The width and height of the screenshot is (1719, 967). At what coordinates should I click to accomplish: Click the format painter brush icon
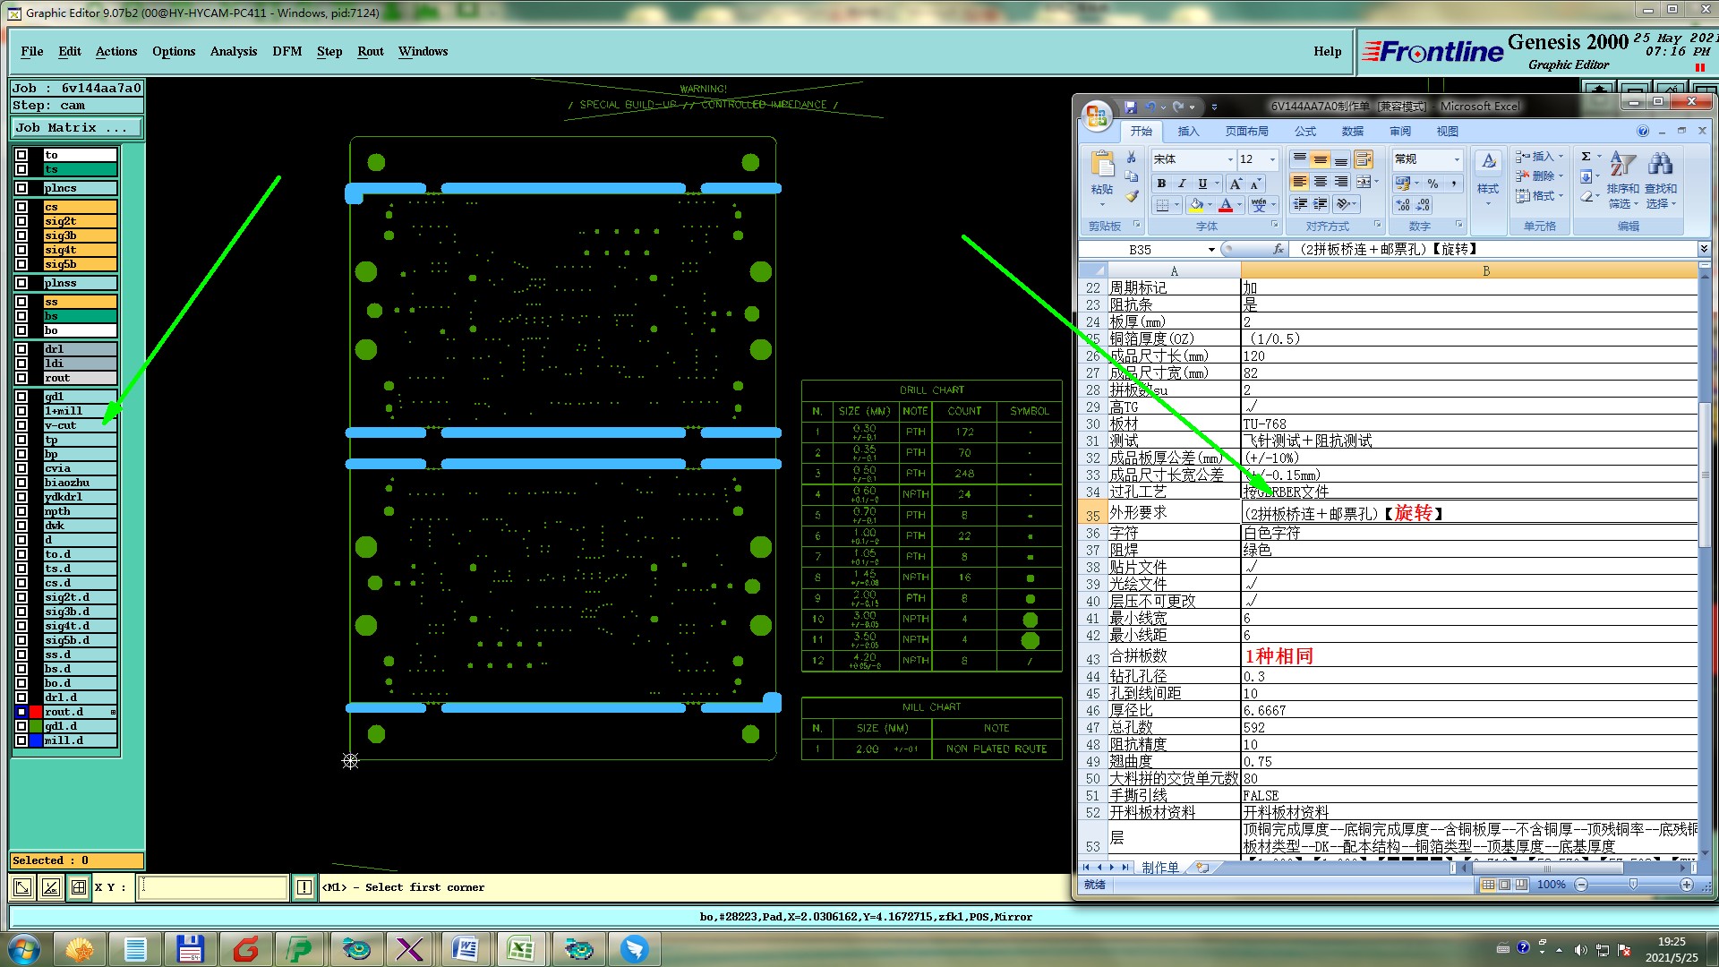1132,196
